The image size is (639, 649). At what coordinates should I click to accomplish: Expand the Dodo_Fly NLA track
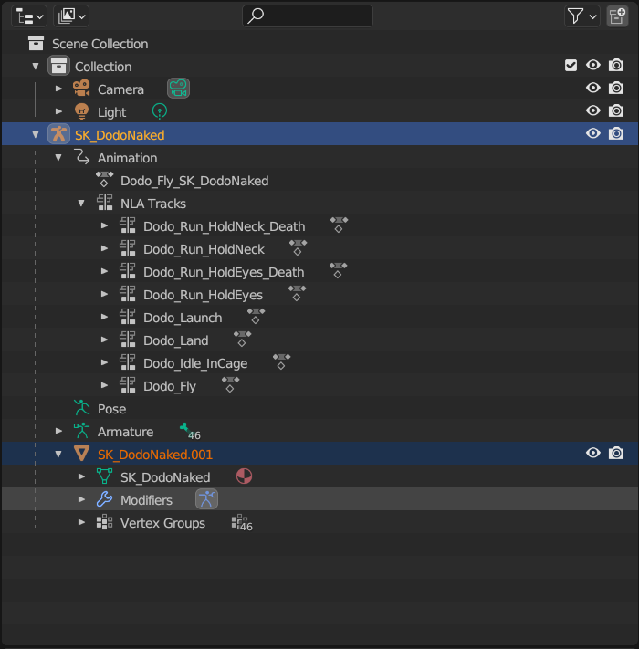pos(104,385)
